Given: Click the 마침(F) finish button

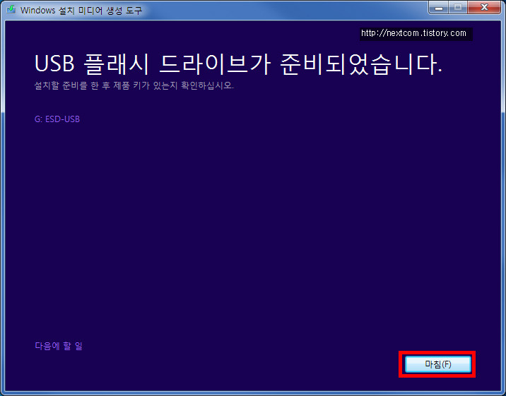Looking at the screenshot, I should (437, 364).
